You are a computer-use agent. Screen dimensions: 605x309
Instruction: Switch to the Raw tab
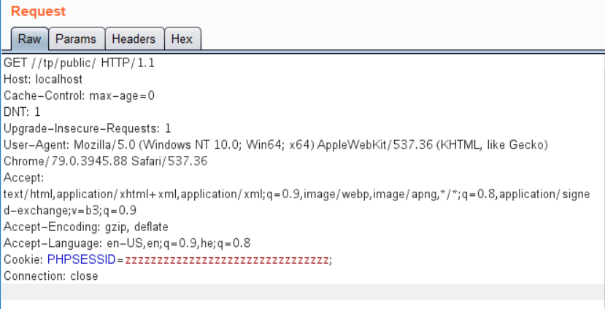tap(28, 39)
